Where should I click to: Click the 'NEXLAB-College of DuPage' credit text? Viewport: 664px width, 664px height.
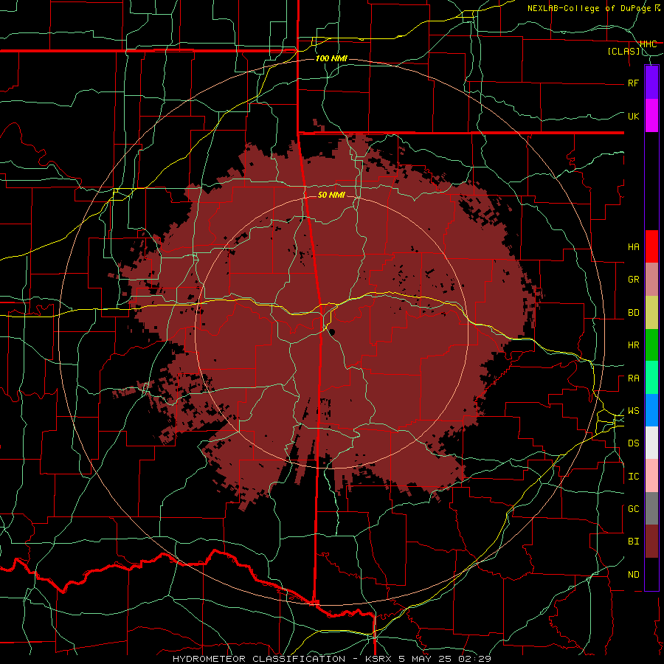pos(589,8)
